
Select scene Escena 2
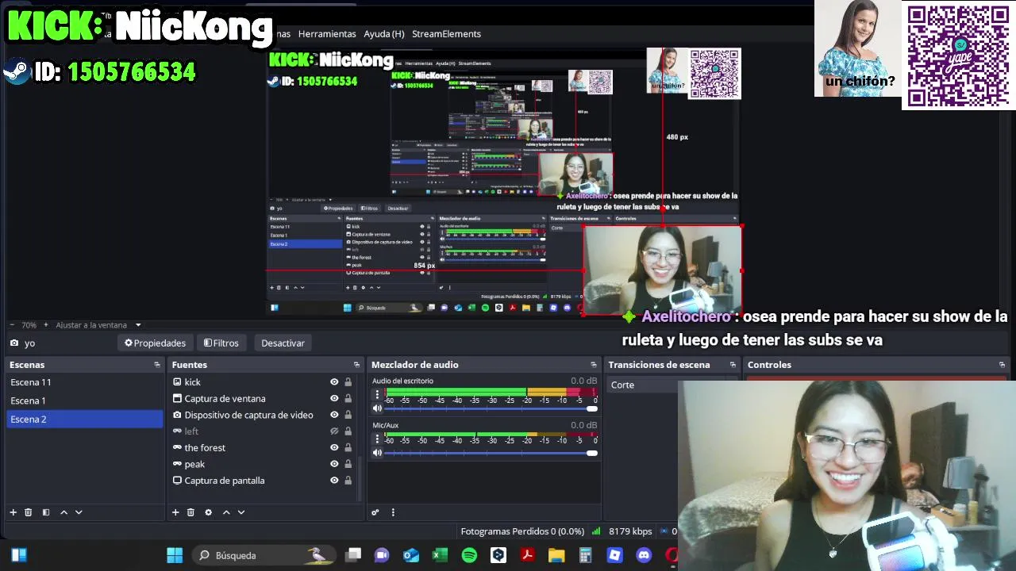85,419
